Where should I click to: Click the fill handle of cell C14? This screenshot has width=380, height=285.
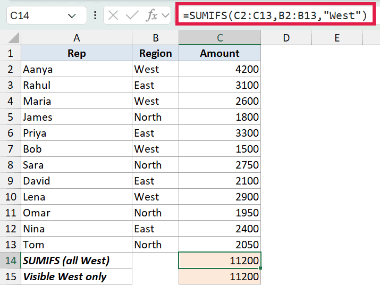(x=260, y=268)
